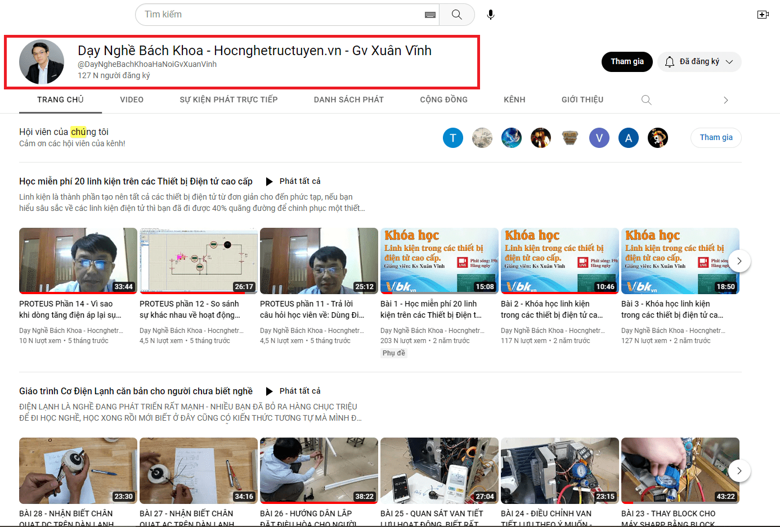Open the Khóa học thumbnail lasting 15:08

tap(440, 261)
